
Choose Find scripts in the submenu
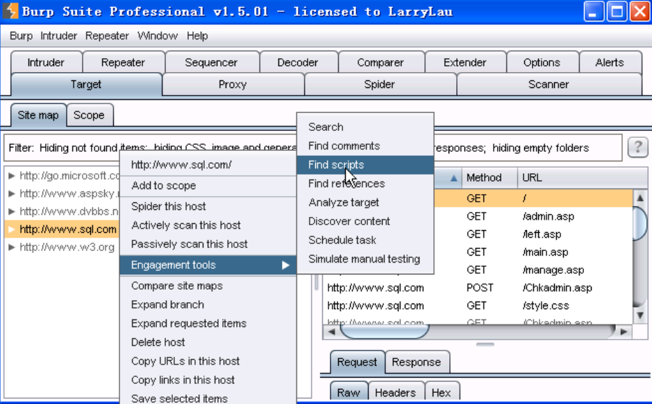365,165
